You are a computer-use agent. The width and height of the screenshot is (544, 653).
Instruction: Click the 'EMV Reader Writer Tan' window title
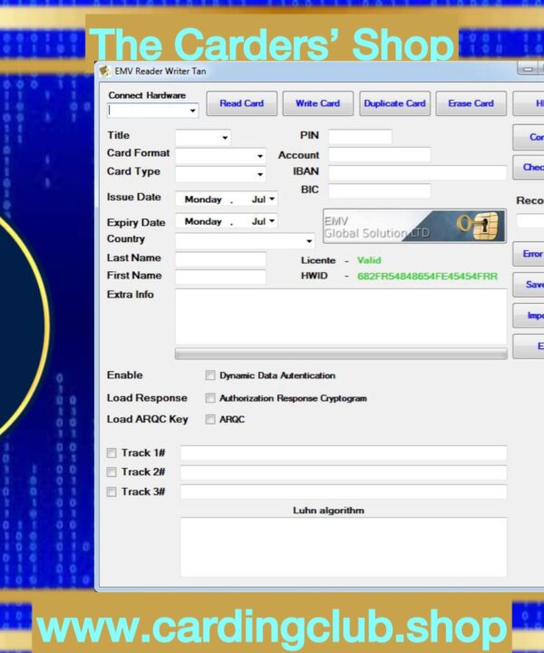tap(160, 72)
